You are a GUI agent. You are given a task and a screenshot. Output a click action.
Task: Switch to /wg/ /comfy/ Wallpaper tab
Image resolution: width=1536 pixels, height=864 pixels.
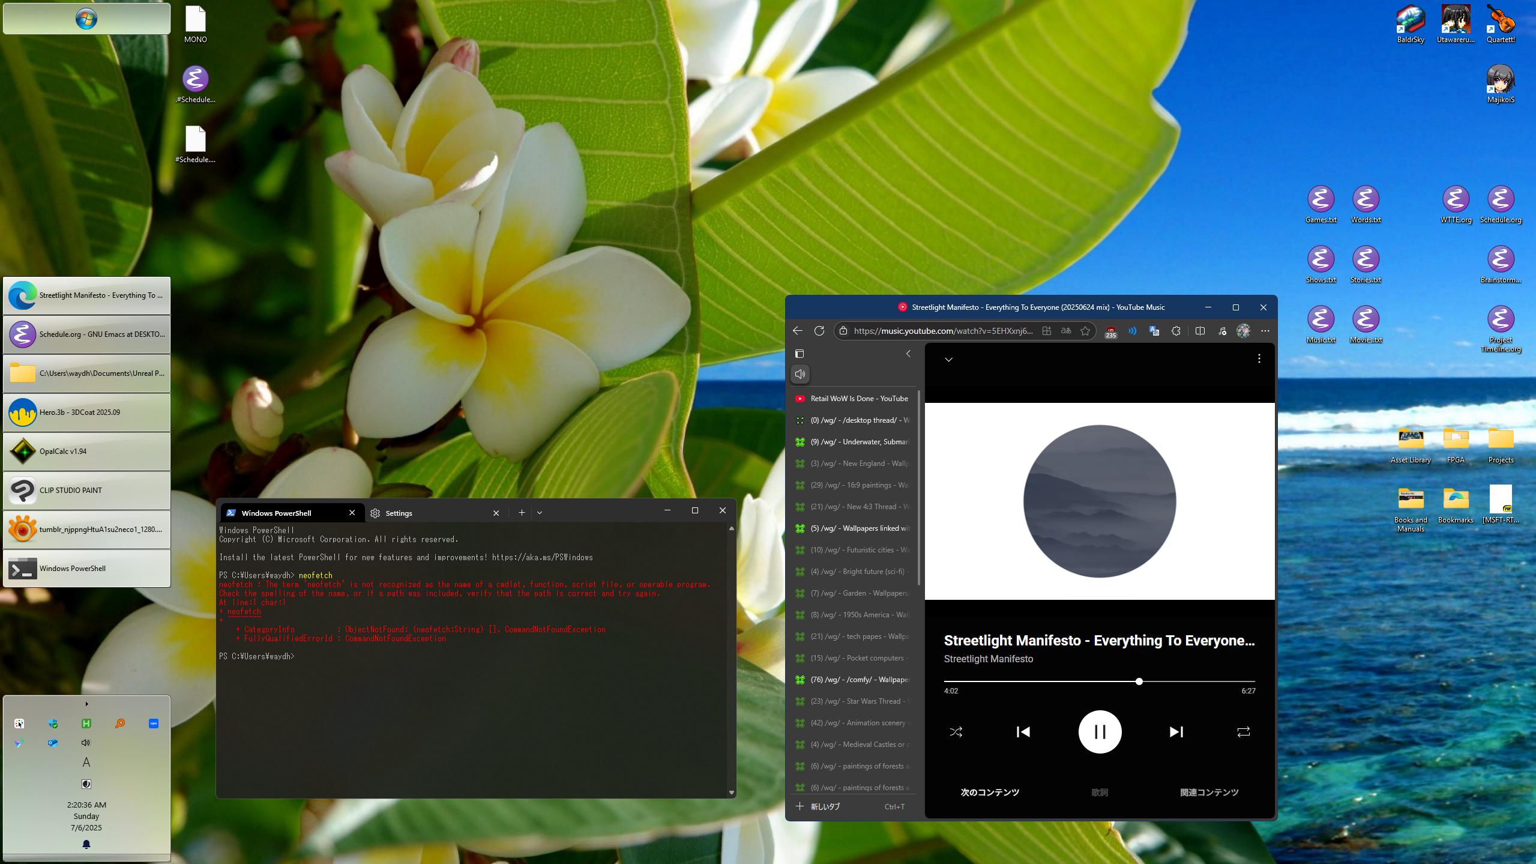(x=852, y=679)
